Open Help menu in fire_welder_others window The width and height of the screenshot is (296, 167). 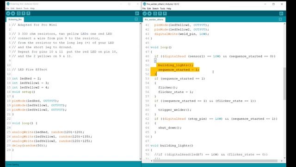(169, 8)
